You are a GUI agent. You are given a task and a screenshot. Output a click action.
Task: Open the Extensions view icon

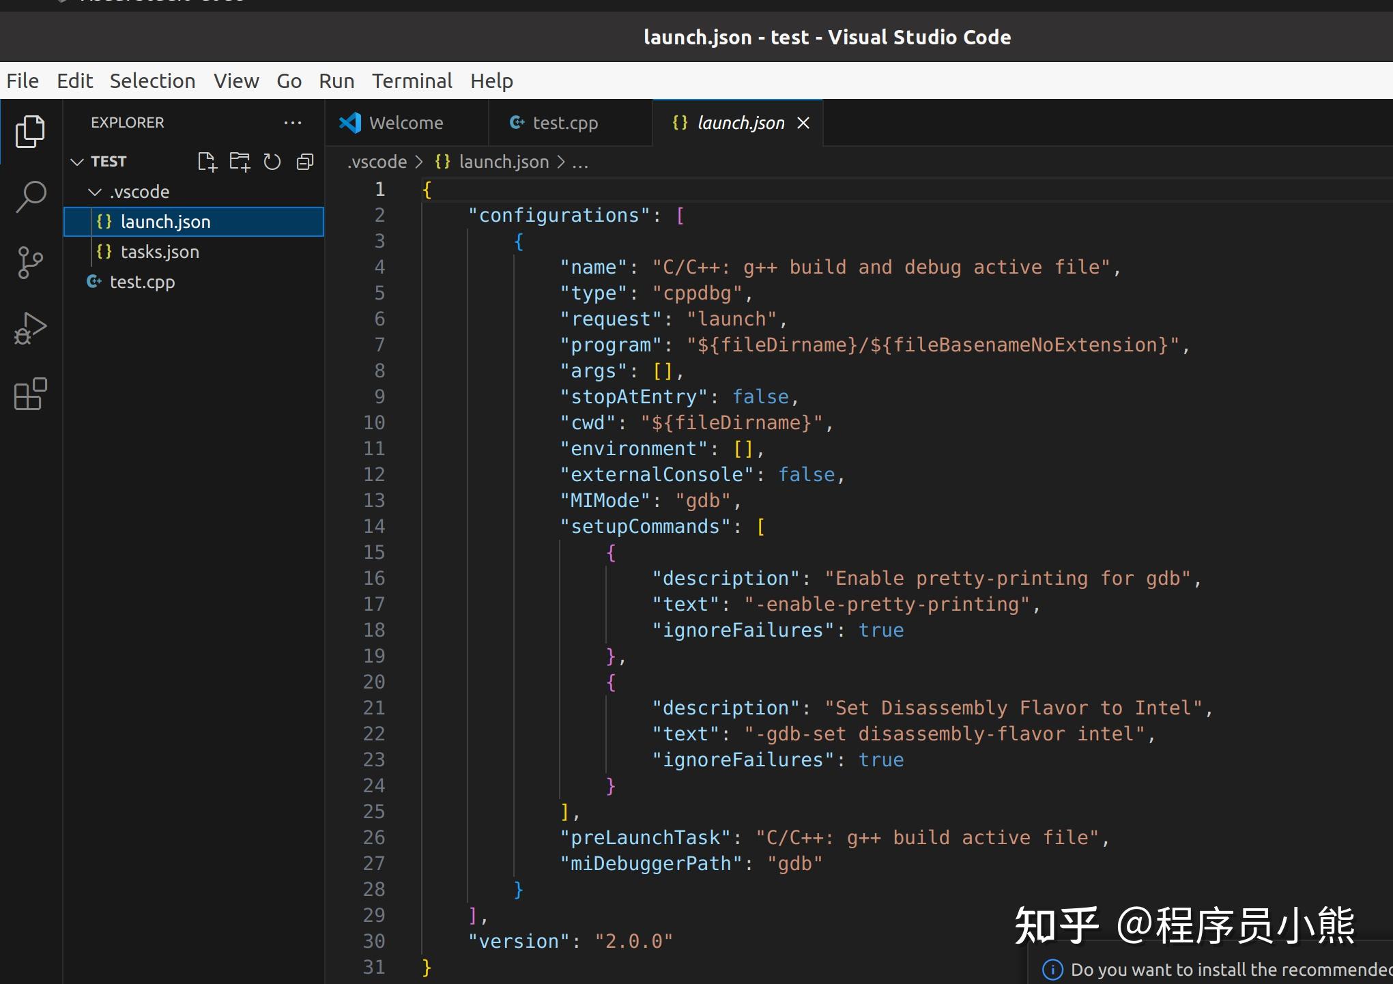pyautogui.click(x=30, y=394)
